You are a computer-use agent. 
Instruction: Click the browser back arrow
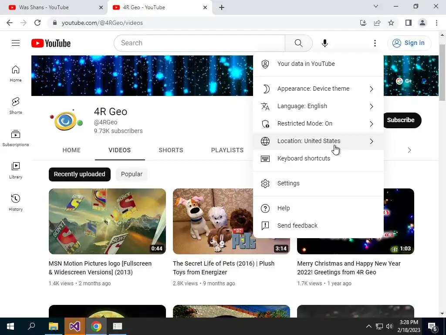[10, 23]
